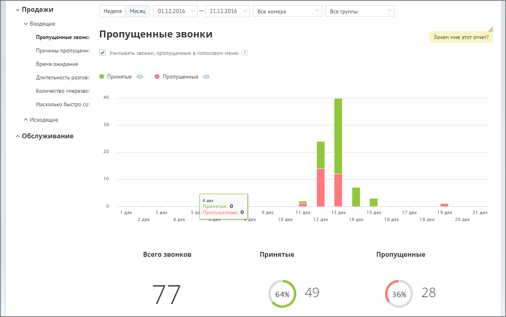Open the Длительность разговора report
Screen dimensions: 506x317
63,78
